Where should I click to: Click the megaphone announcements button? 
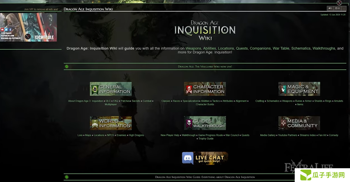tap(330, 8)
